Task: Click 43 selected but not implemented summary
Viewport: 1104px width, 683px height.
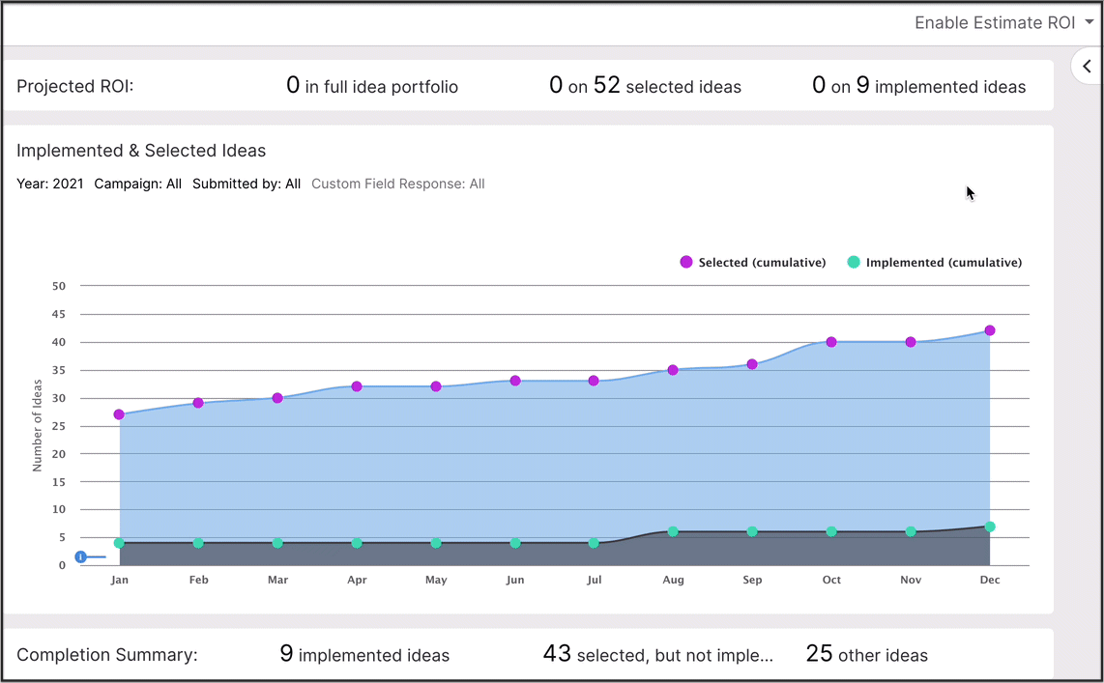Action: coord(657,654)
